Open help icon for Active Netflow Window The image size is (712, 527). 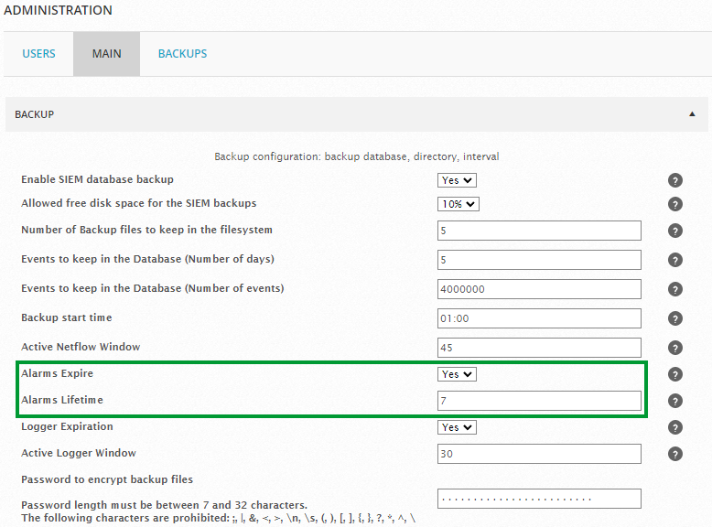point(675,348)
